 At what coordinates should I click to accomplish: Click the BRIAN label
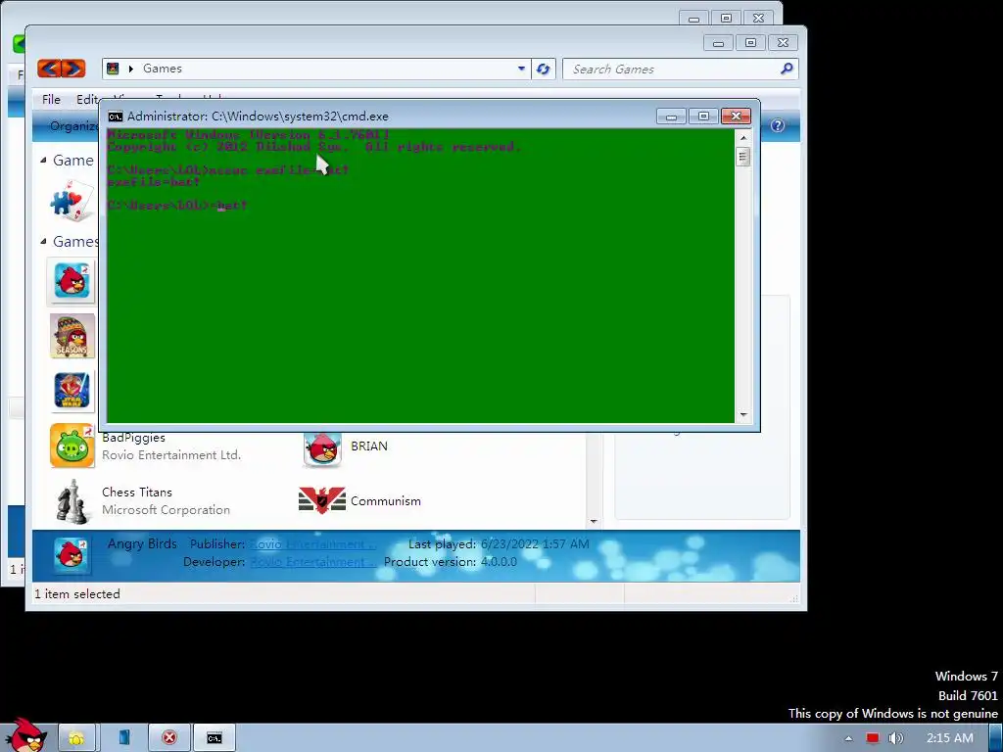[369, 446]
